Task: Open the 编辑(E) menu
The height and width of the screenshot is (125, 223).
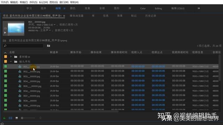Action: click(x=14, y=2)
